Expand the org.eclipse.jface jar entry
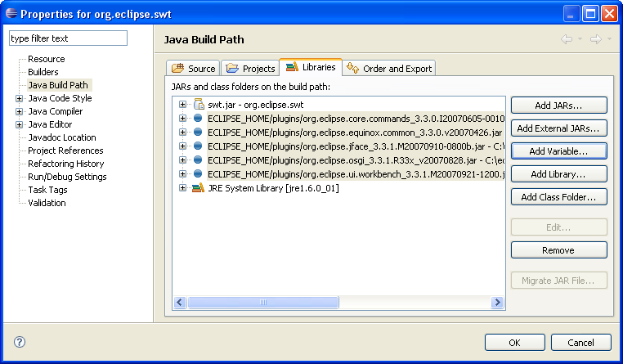The image size is (623, 364). click(182, 146)
